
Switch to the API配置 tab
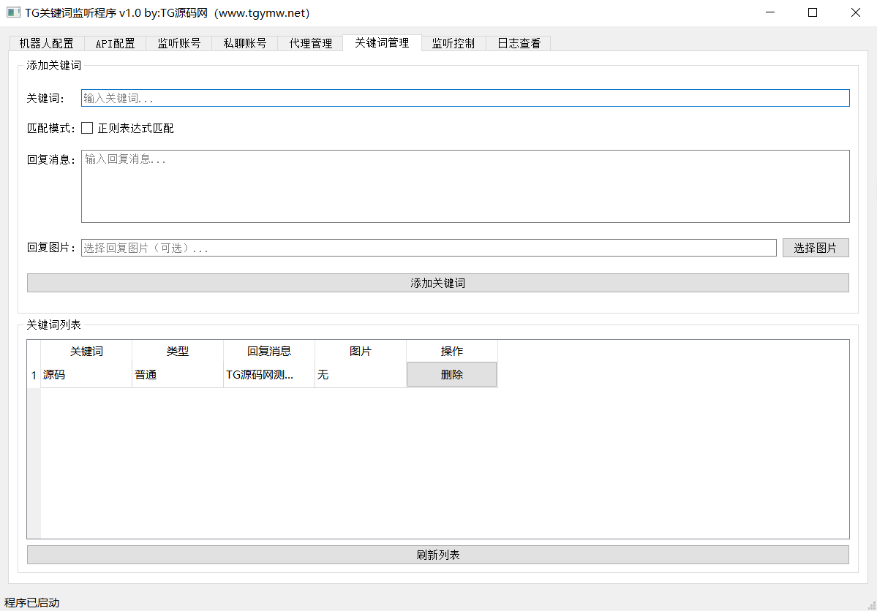point(115,43)
